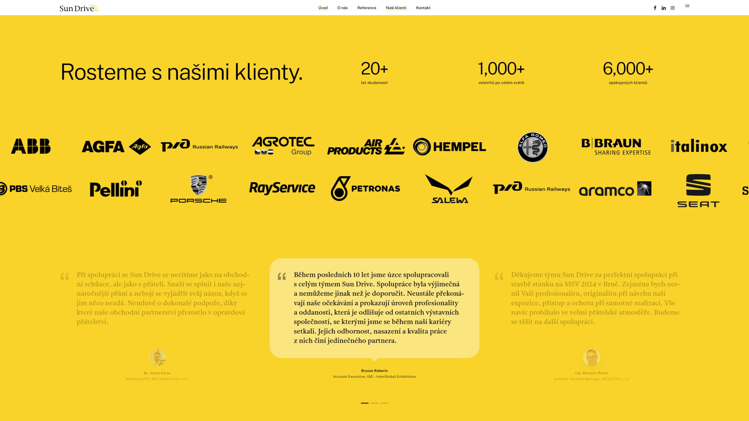Click the name "Bc. Adam Karas"
This screenshot has width=749, height=421.
click(157, 373)
